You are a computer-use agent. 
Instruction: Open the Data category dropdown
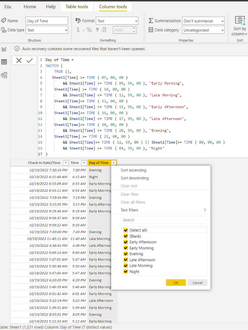point(203,30)
